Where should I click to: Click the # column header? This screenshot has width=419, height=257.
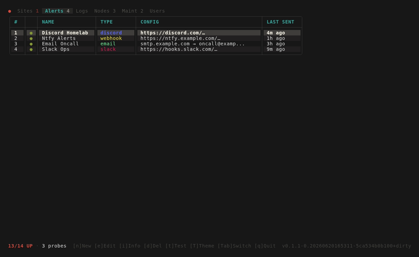[16, 22]
